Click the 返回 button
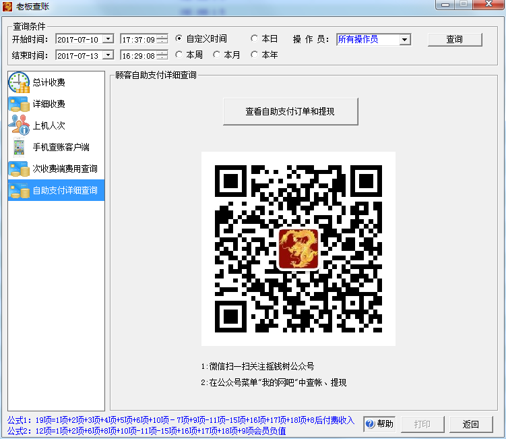The image size is (506, 439). pos(471,424)
